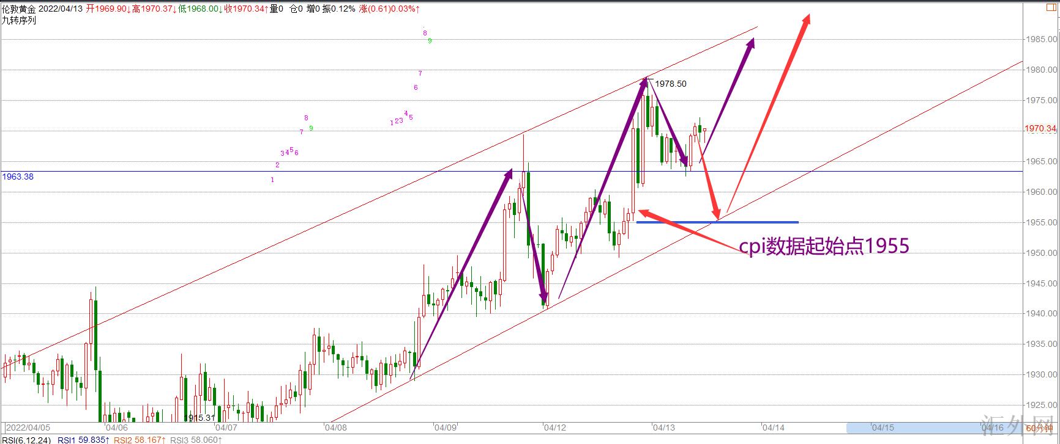This screenshot has width=1060, height=444.
Task: Click the 1985.00 price scale label
Action: pyautogui.click(x=1041, y=39)
